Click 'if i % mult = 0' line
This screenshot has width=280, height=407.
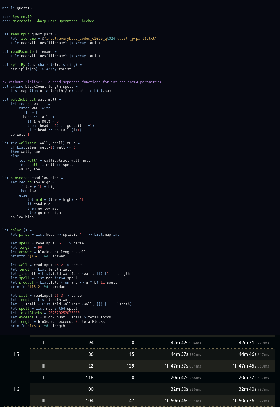click(x=43, y=121)
